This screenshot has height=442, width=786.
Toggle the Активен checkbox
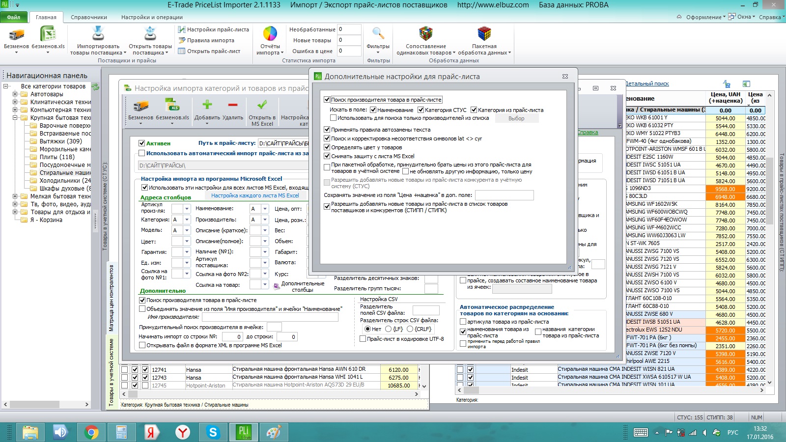[141, 143]
